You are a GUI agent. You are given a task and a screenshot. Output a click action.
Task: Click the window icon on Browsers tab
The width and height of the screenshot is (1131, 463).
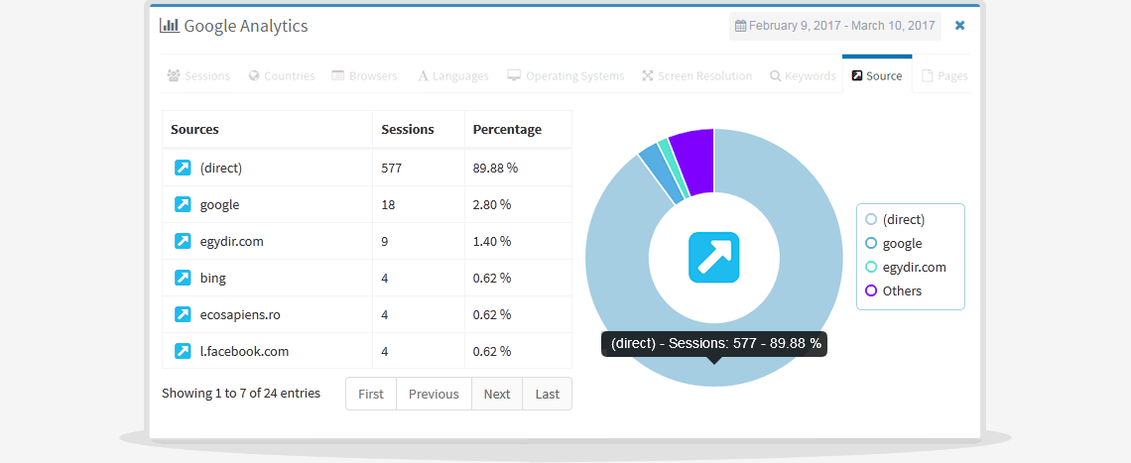click(x=337, y=75)
